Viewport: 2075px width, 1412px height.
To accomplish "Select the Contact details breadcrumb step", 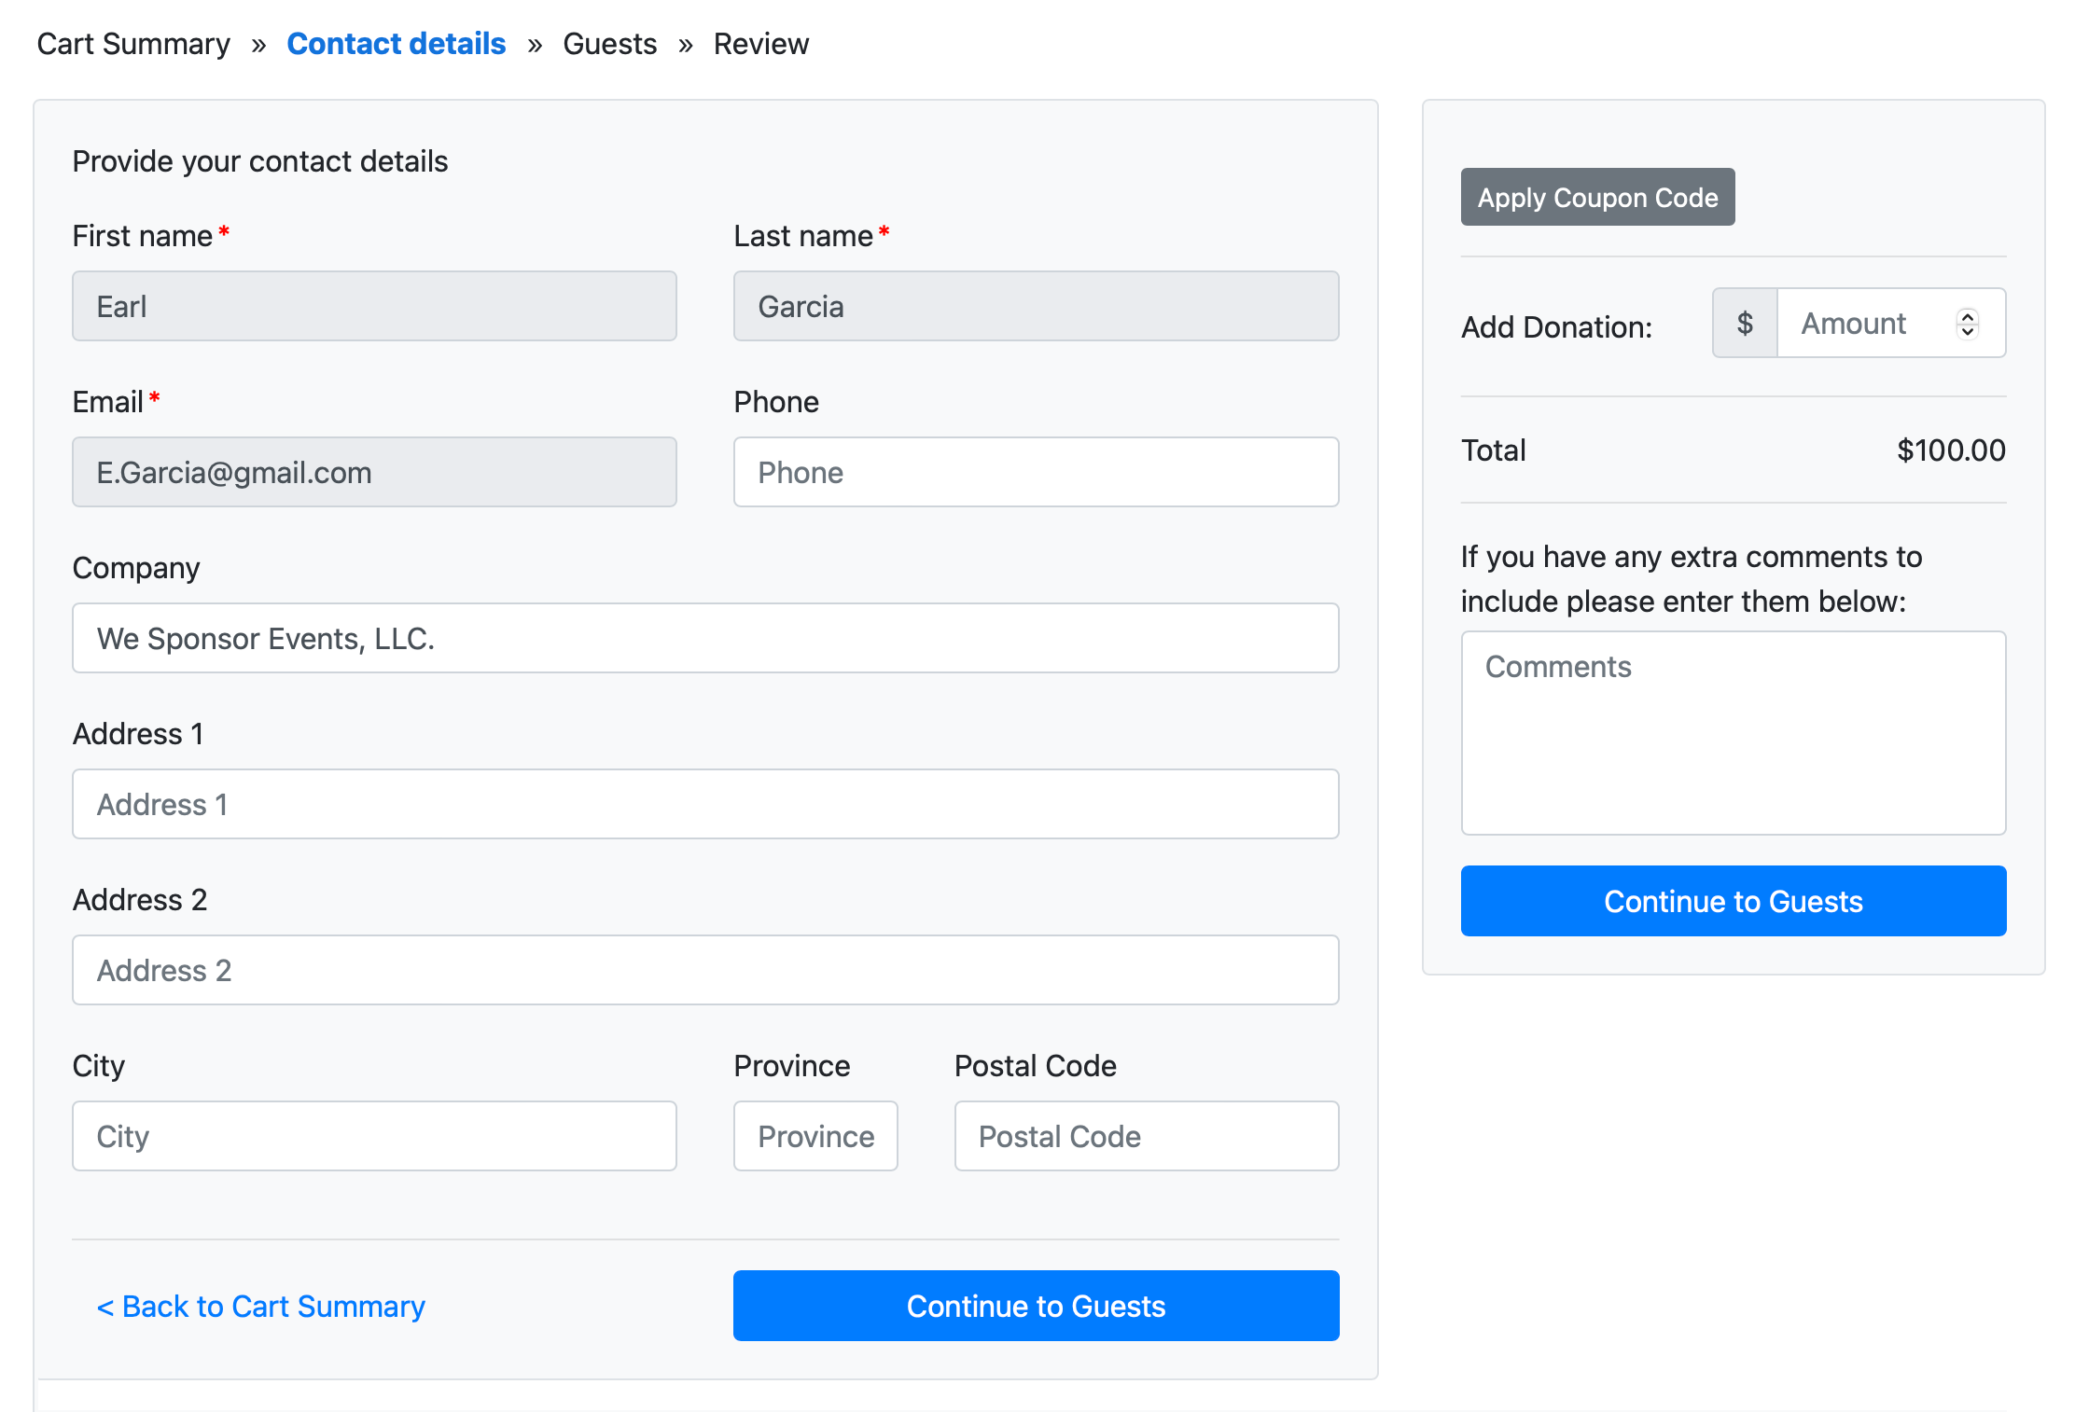I will click(396, 44).
